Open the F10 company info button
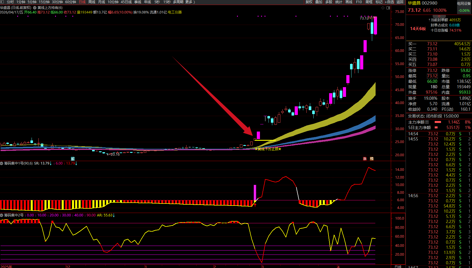The image size is (472, 268). [x=359, y=2]
